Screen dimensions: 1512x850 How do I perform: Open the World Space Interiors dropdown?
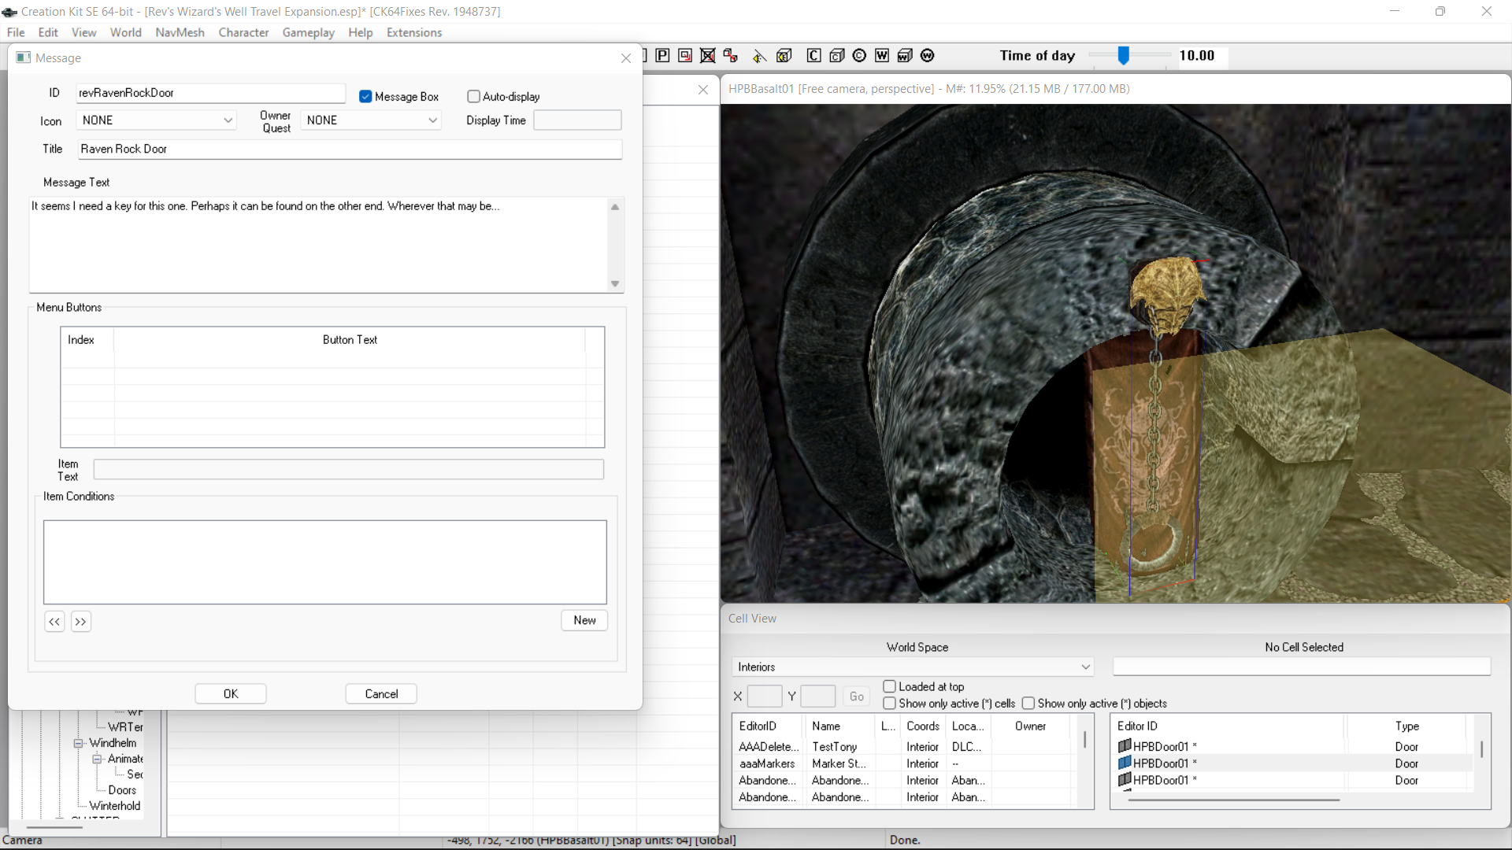913,667
